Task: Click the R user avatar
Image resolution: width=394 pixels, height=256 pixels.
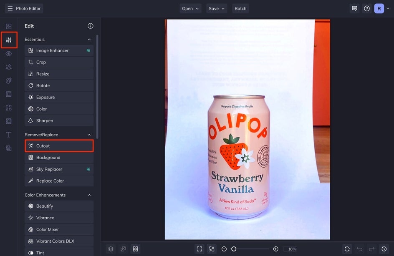Action: [379, 8]
